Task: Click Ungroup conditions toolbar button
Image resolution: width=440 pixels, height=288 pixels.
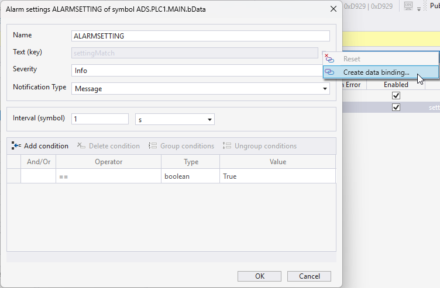Action: (x=260, y=146)
